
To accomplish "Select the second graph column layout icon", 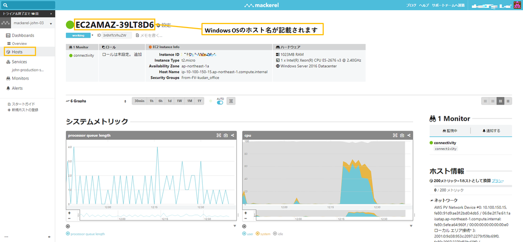I will pos(493,101).
